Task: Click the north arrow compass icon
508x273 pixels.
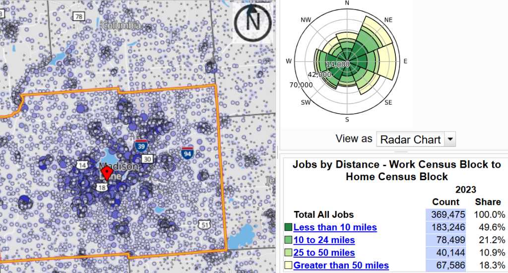Action: tap(253, 22)
